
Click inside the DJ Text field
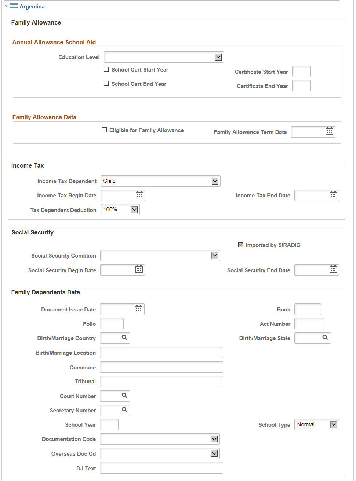tap(161, 467)
